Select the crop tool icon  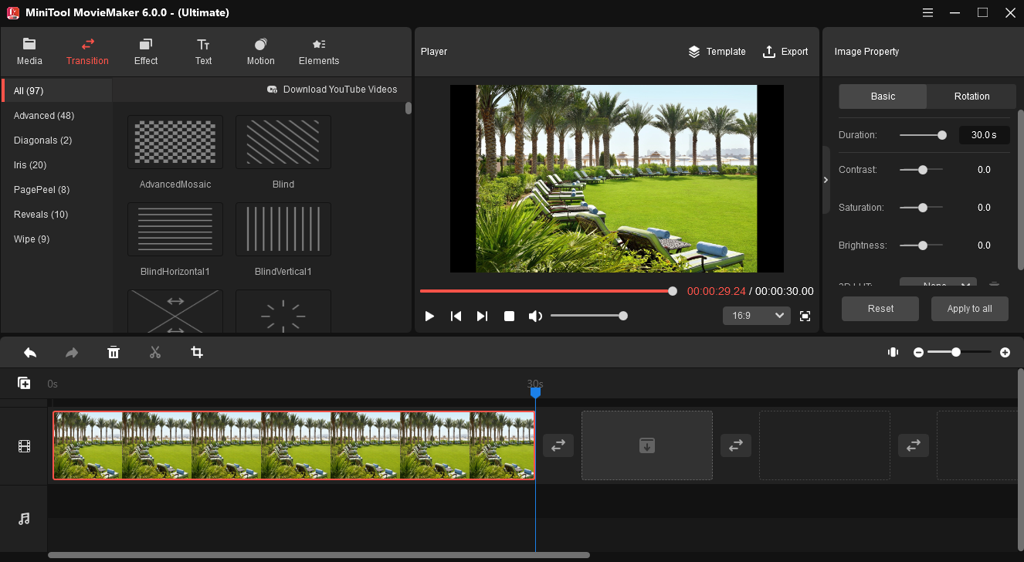click(197, 353)
